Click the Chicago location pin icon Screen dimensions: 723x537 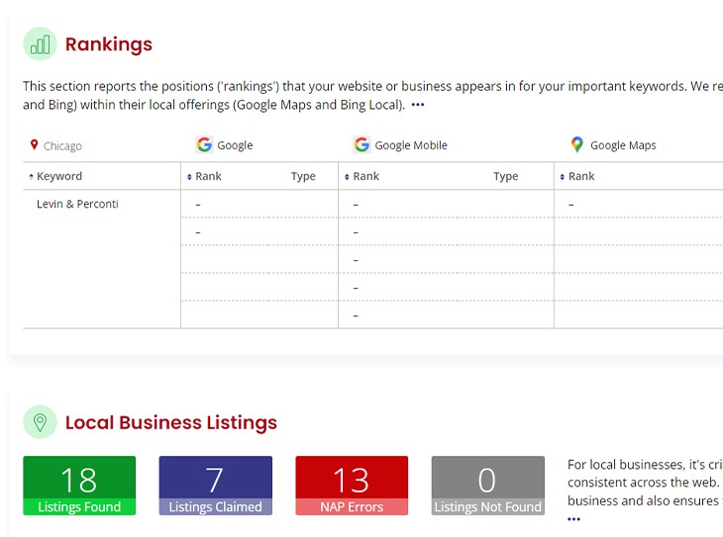[x=34, y=145]
